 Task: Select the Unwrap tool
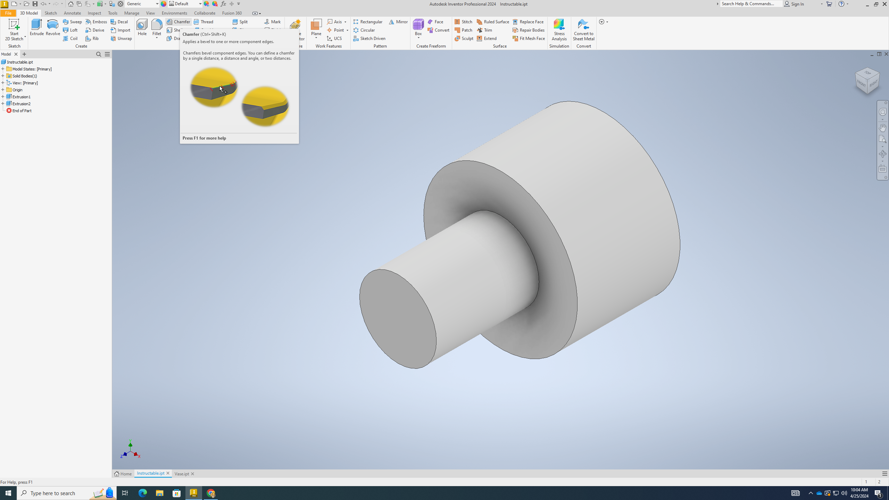121,38
